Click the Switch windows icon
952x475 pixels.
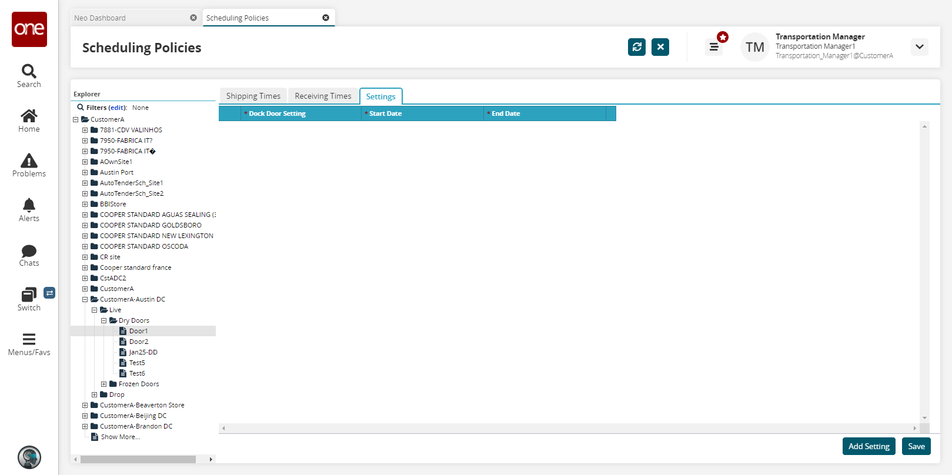(29, 295)
